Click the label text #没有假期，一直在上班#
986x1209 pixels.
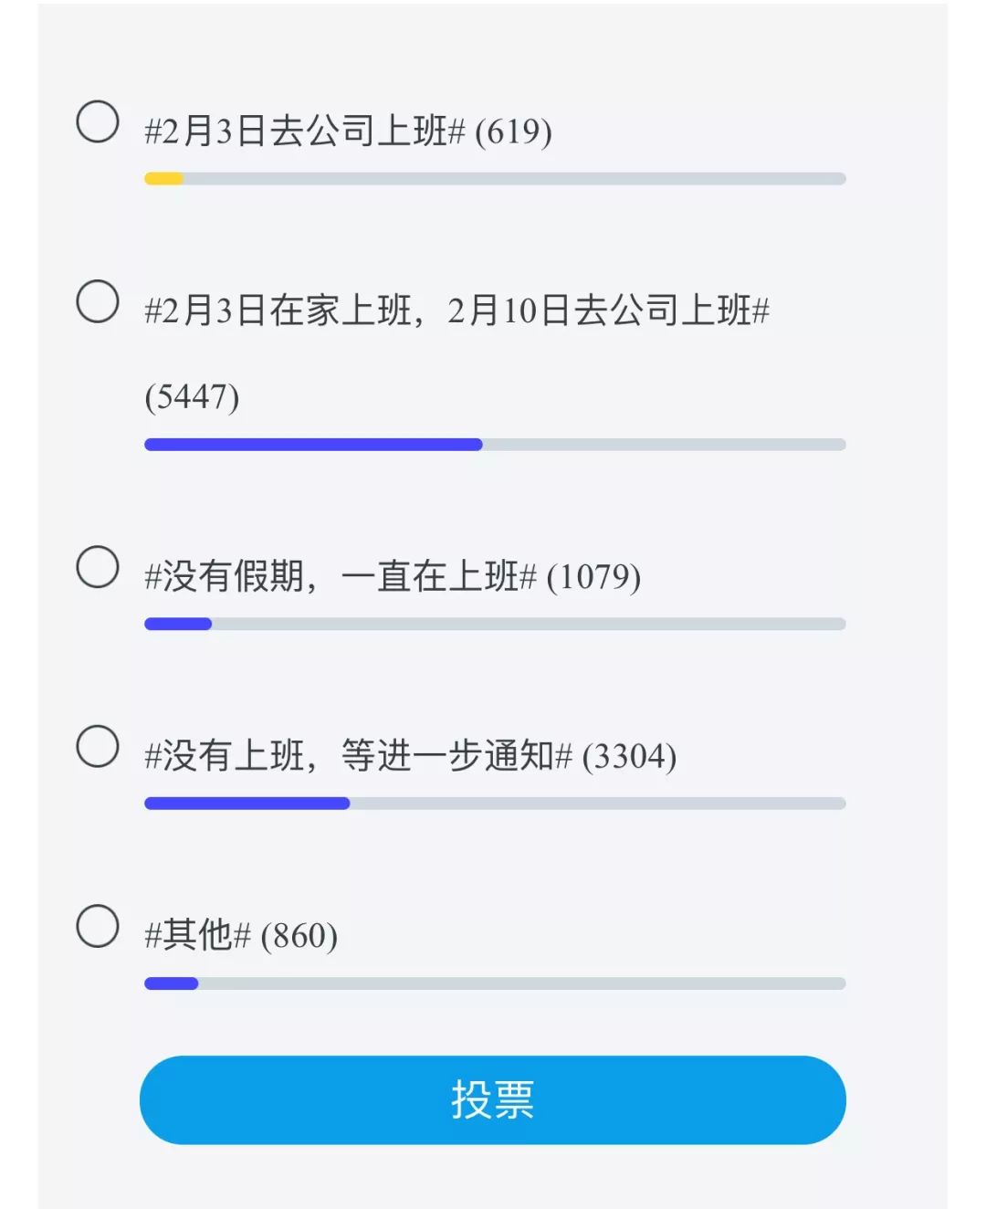coord(341,577)
